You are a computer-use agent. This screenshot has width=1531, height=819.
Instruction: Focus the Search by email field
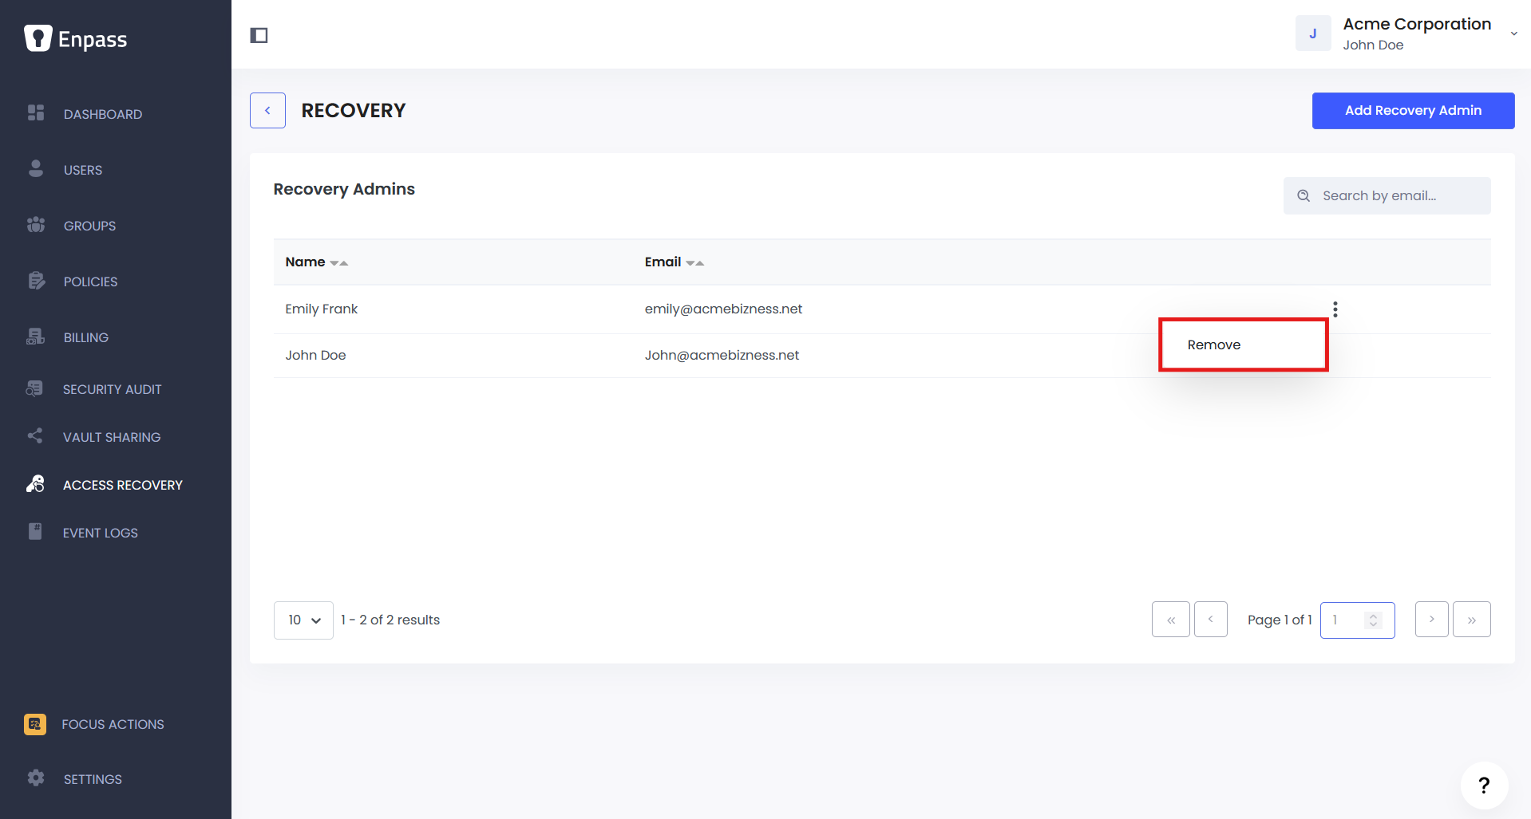1387,196
